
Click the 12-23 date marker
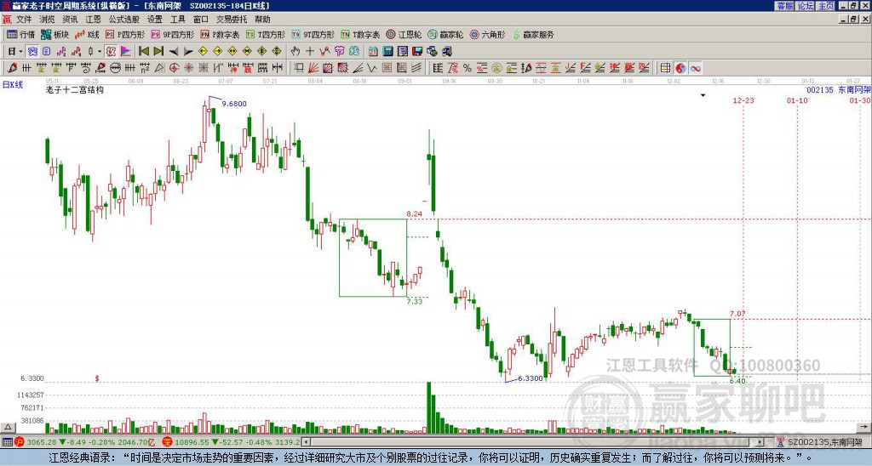(743, 100)
